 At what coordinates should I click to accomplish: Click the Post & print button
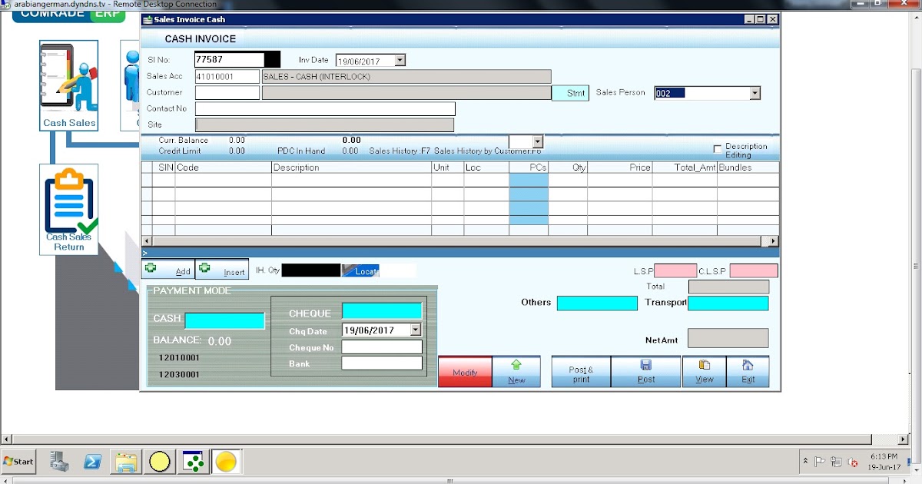(x=580, y=370)
